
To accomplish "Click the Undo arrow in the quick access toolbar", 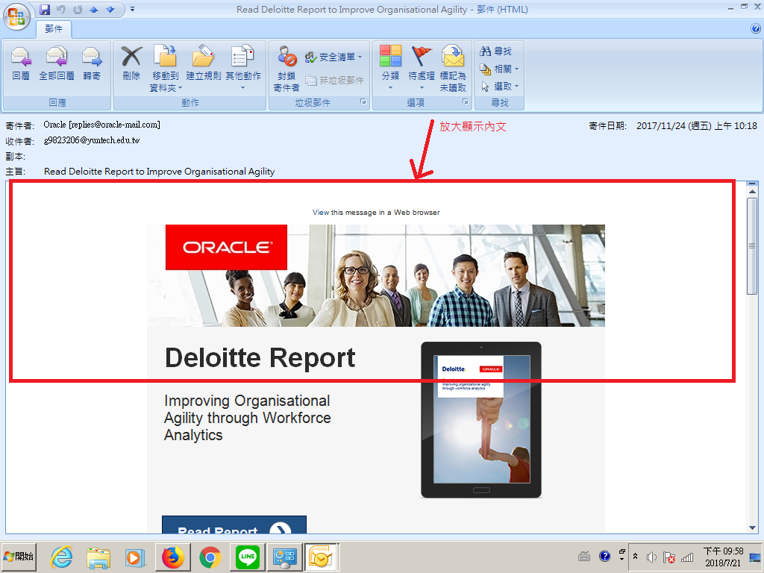I will [x=61, y=9].
